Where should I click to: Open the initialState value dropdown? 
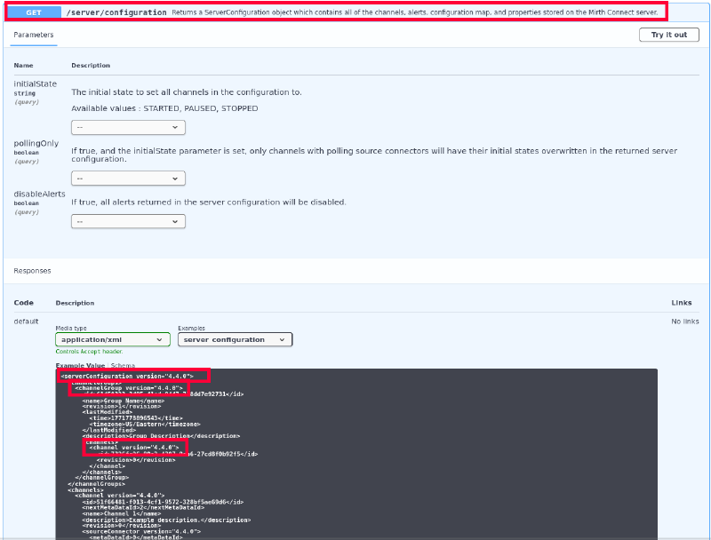tap(128, 127)
